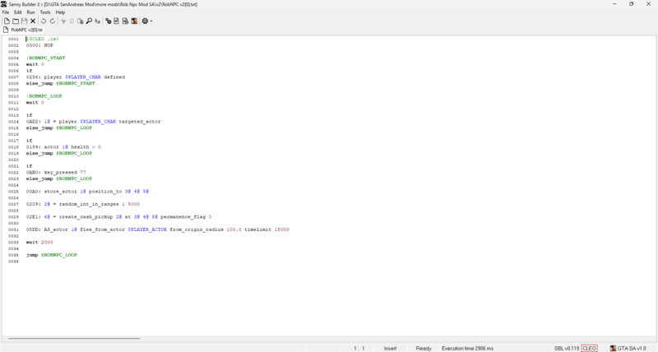Click line number 0036 in gutter

(13, 262)
